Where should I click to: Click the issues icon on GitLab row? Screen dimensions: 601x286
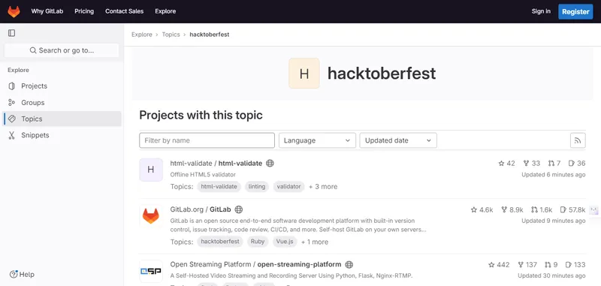point(563,210)
